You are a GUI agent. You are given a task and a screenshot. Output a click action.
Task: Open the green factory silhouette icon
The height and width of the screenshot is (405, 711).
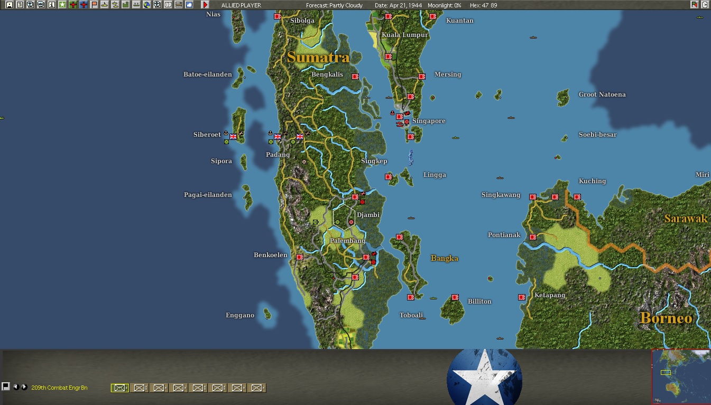click(125, 5)
